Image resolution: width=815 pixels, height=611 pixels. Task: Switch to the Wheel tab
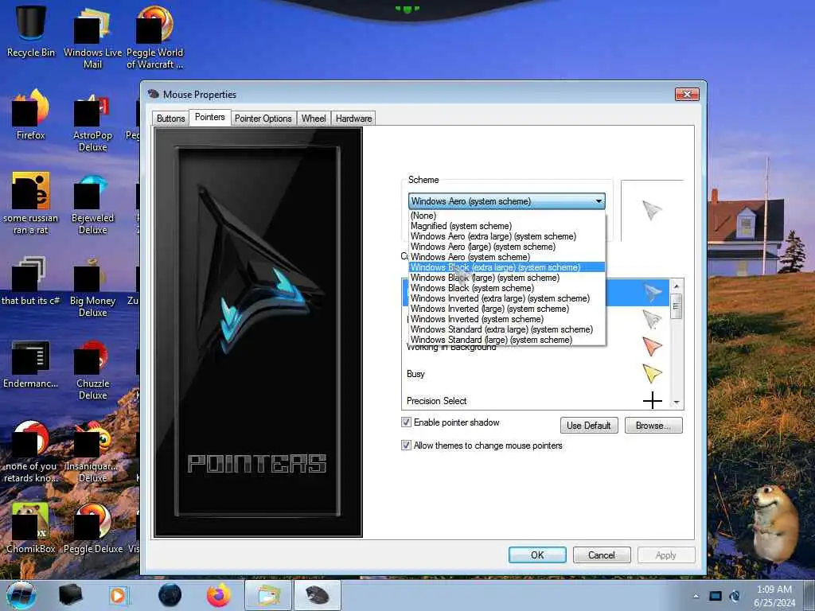pyautogui.click(x=314, y=119)
